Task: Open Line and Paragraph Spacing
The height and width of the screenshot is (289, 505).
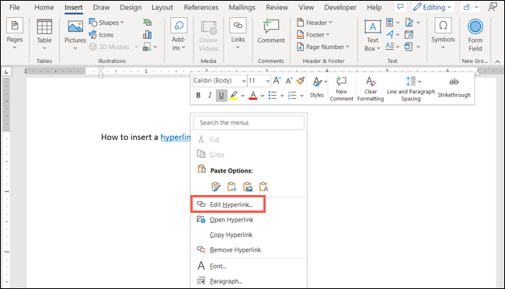Action: pos(411,89)
